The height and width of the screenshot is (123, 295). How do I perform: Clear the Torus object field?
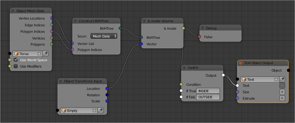[x=39, y=54]
